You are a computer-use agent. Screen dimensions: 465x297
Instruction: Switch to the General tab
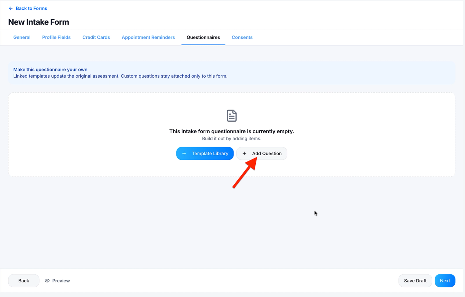coord(22,37)
